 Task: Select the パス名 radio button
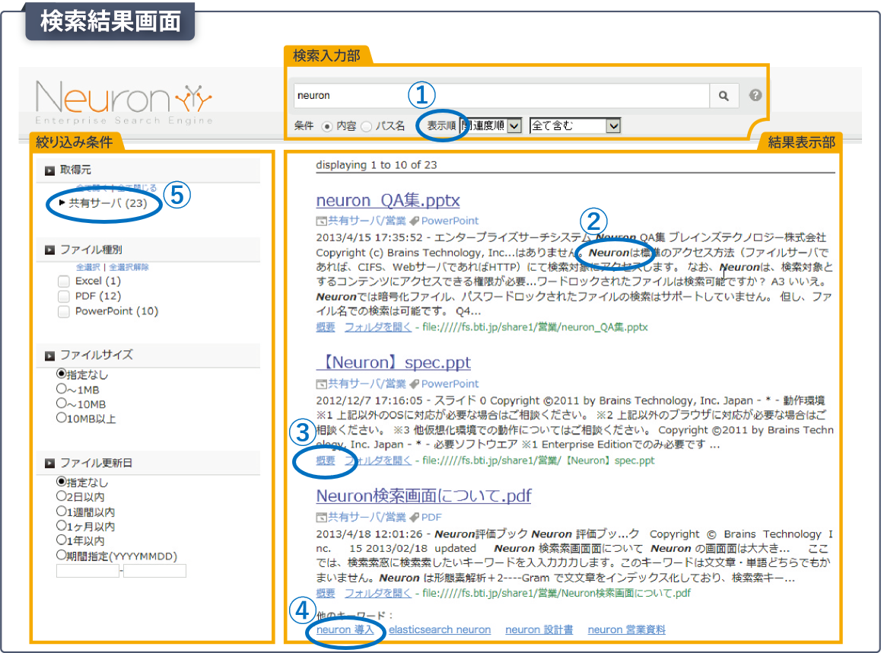point(366,126)
